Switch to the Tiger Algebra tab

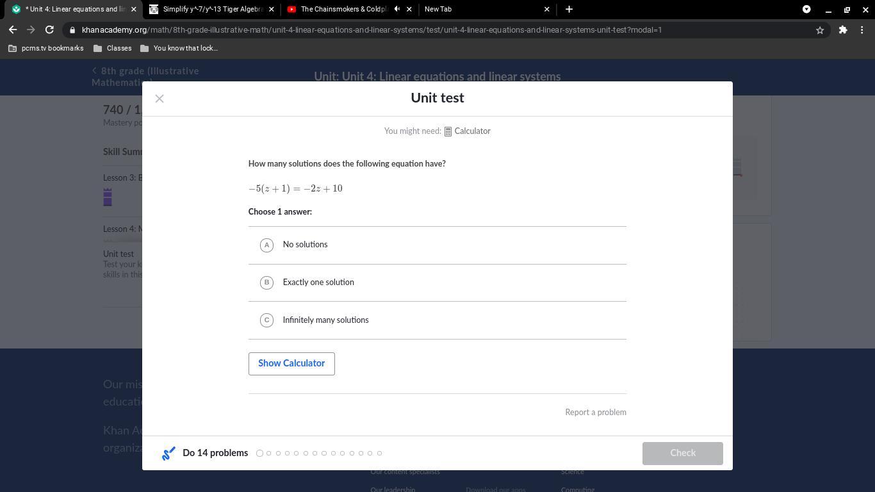[x=211, y=9]
